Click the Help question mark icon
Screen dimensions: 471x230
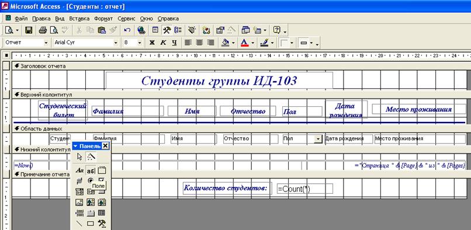[276, 30]
